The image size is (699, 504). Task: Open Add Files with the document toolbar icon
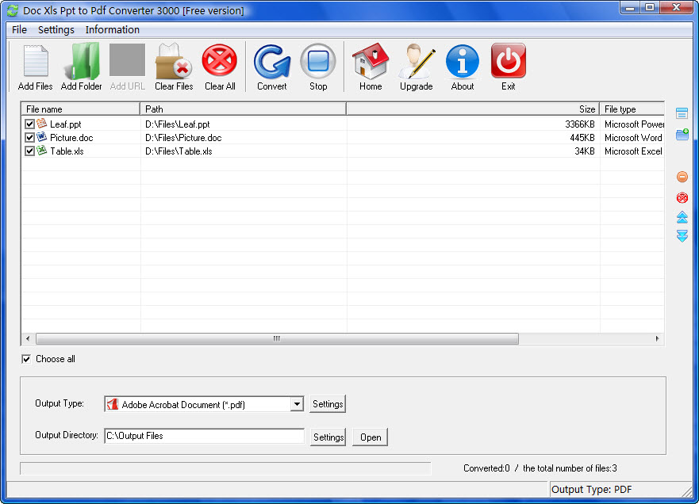click(34, 62)
